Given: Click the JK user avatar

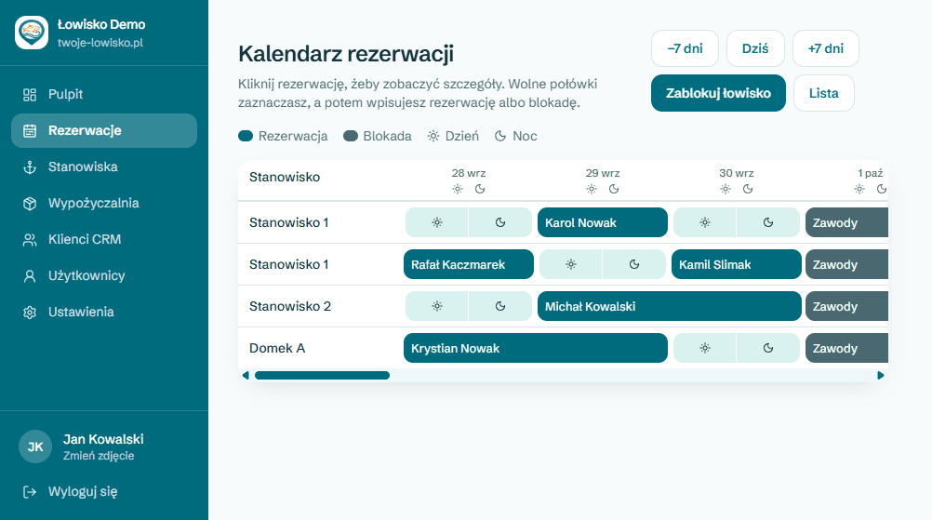Looking at the screenshot, I should tap(35, 447).
